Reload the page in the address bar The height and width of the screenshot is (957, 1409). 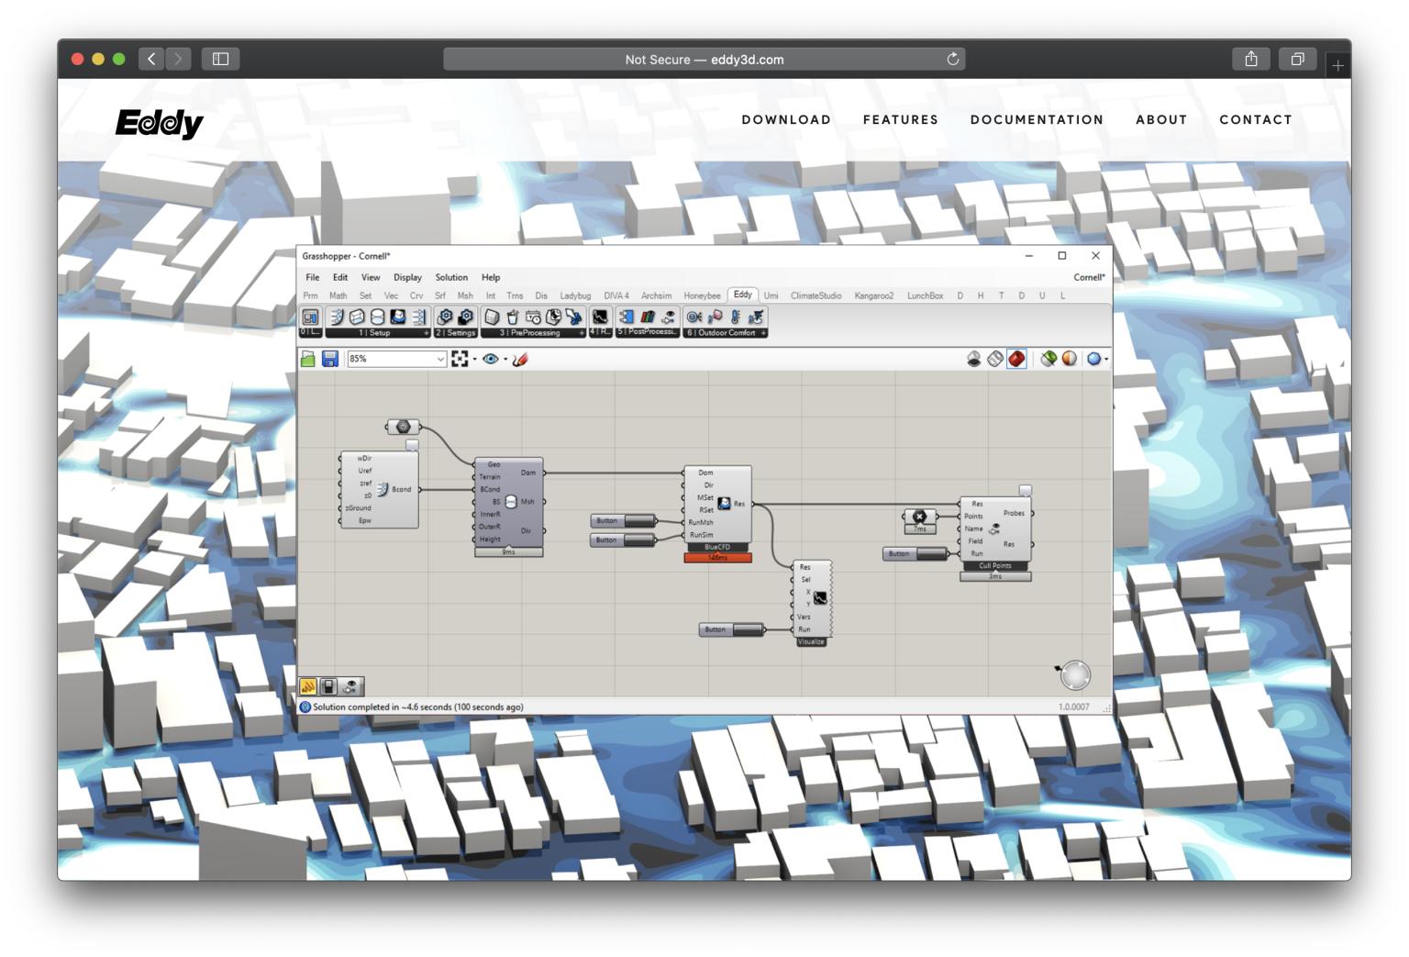pyautogui.click(x=952, y=59)
